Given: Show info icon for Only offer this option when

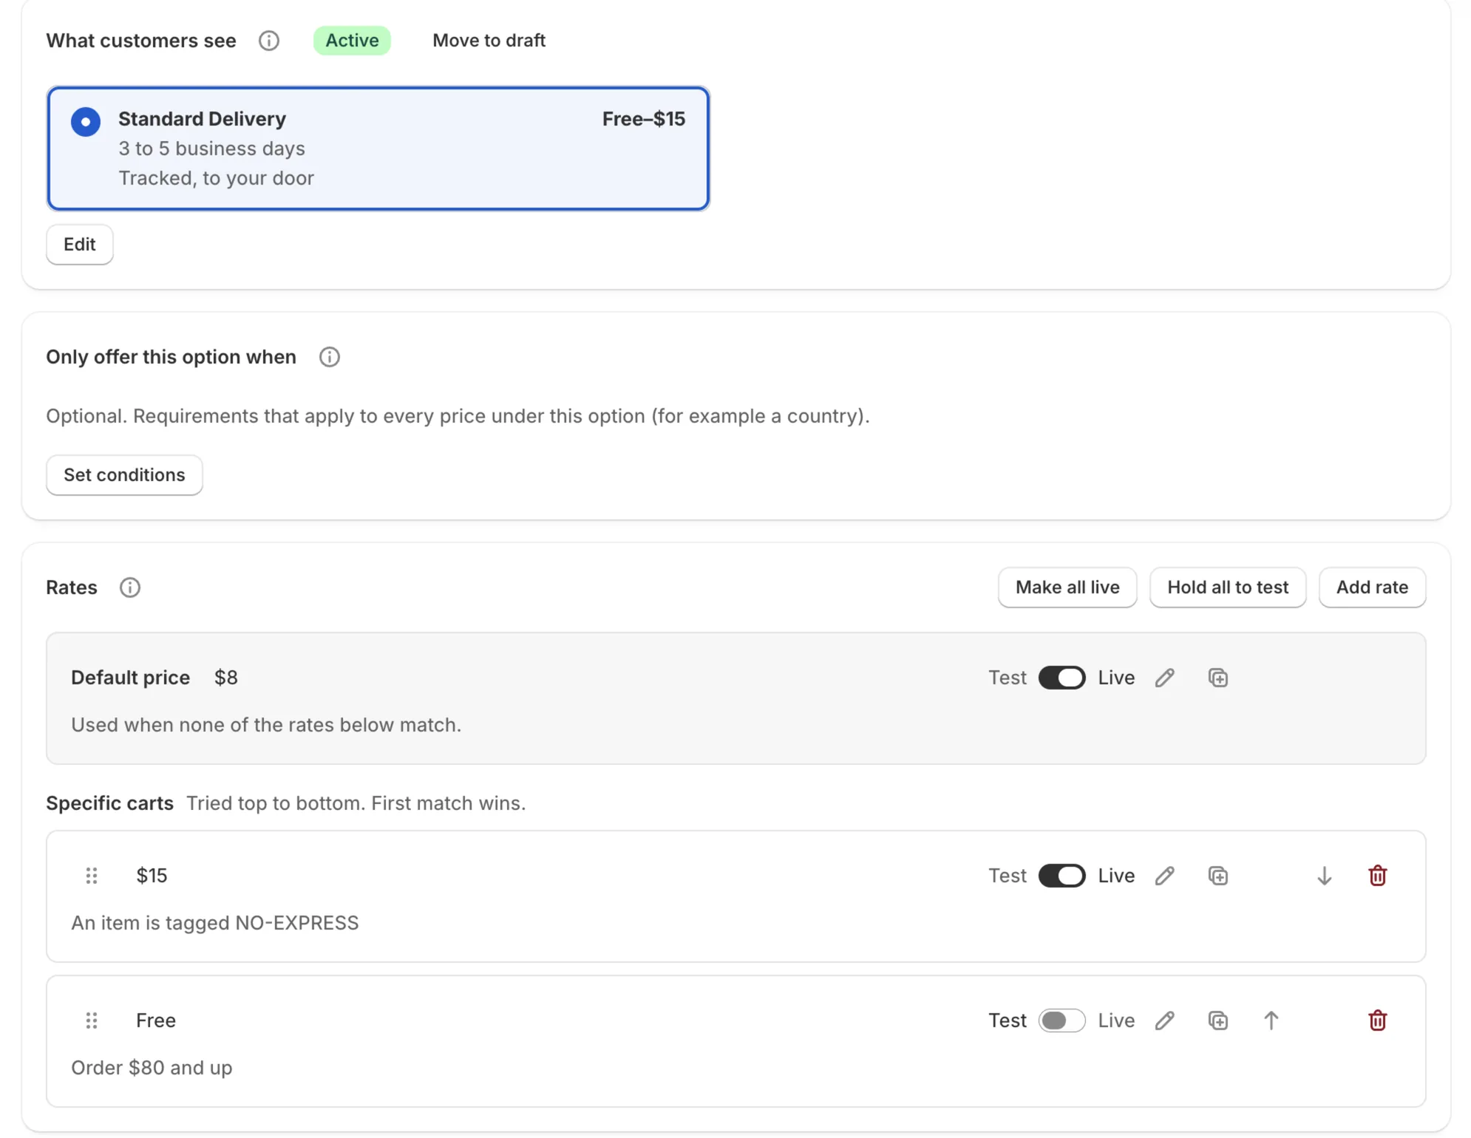Looking at the screenshot, I should tap(330, 357).
